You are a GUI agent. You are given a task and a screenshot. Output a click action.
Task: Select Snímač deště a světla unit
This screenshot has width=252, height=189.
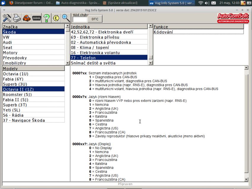[109, 63]
